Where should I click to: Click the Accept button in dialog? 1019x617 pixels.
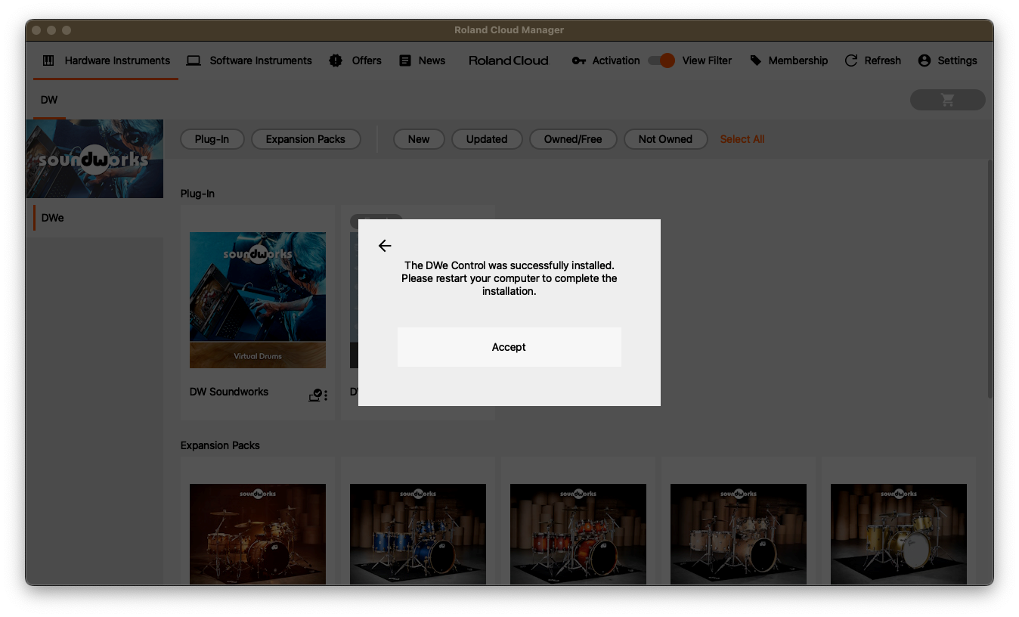pos(509,347)
